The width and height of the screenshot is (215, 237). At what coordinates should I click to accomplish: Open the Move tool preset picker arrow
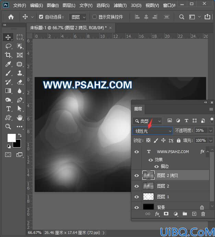click(32, 17)
